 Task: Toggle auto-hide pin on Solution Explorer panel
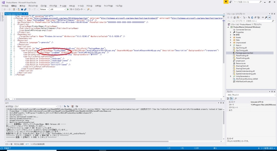[x=272, y=14]
